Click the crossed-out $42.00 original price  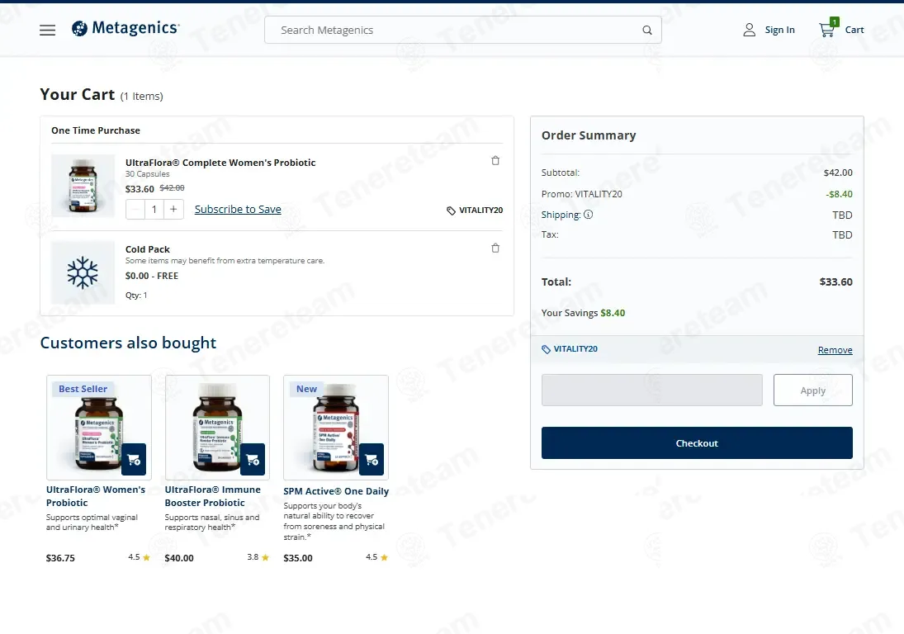[172, 188]
